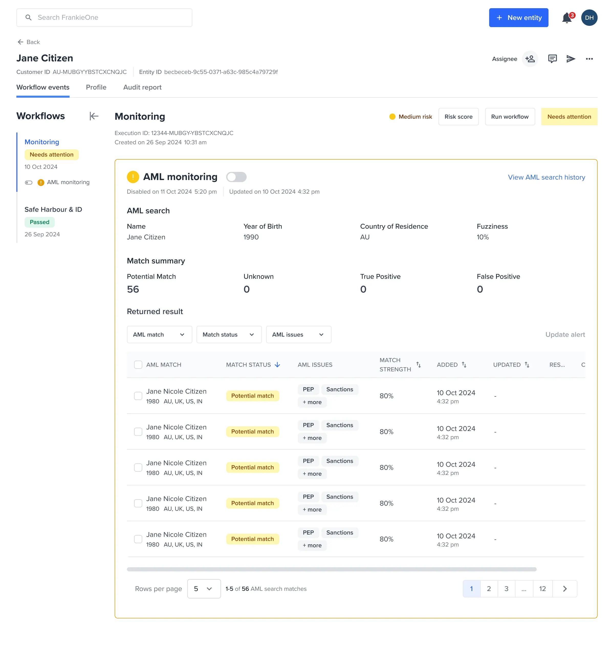Check the select-all AML MATCH checkbox

pos(138,365)
